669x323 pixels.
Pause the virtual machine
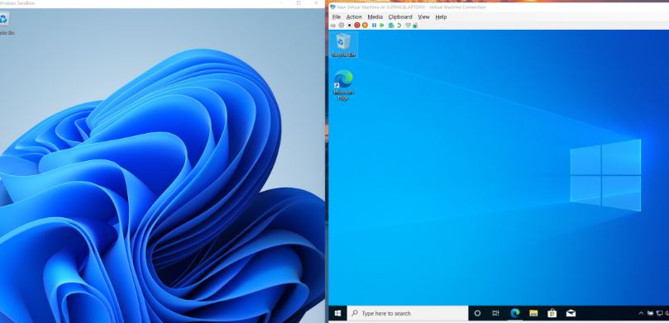374,25
